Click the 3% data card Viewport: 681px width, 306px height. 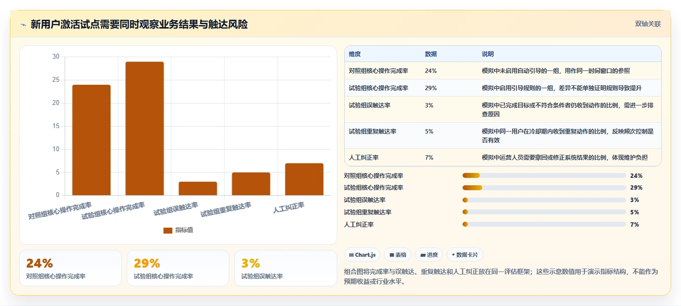click(x=286, y=268)
